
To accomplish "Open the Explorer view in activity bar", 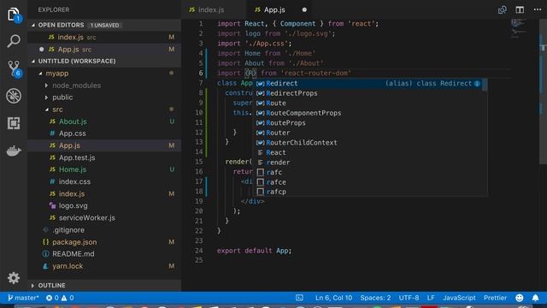I will pyautogui.click(x=14, y=15).
